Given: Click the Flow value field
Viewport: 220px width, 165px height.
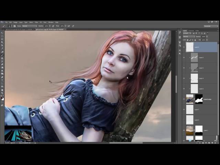Looking at the screenshot, I should (x=62, y=26).
